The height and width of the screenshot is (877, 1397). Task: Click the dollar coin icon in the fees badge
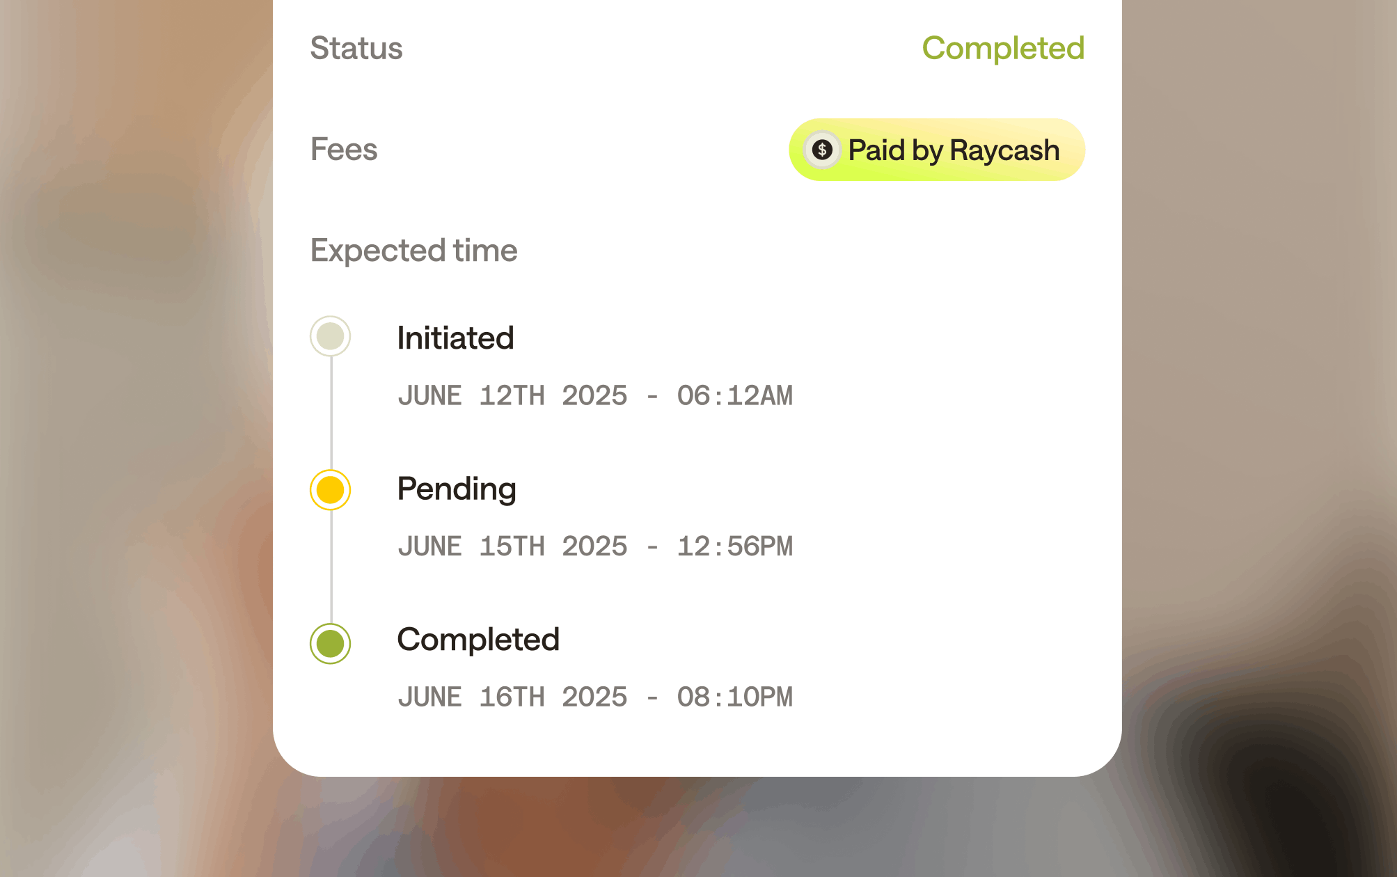822,150
